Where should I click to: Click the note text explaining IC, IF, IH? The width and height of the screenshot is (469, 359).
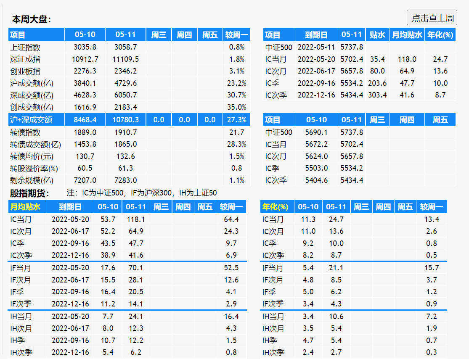click(142, 193)
